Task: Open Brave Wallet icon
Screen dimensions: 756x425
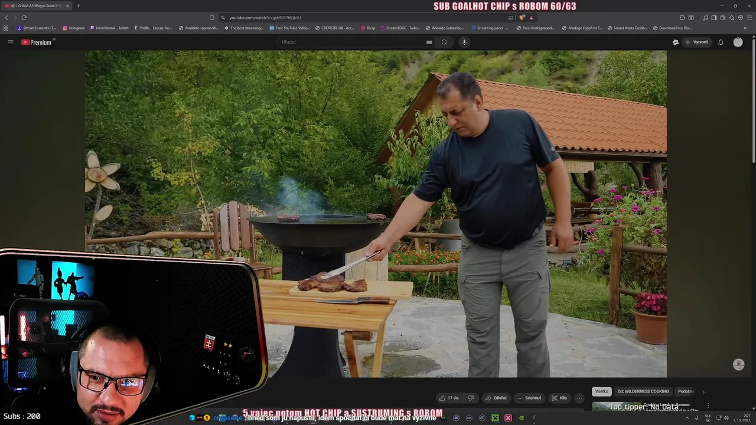Action: click(723, 18)
